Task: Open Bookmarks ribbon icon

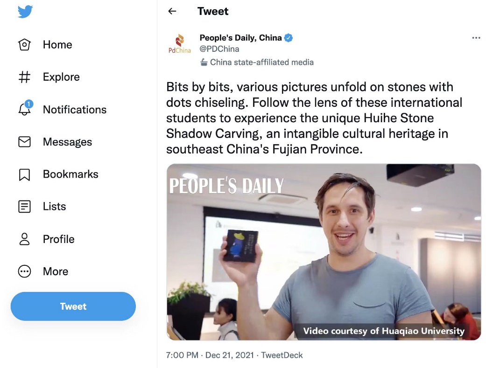Action: click(x=24, y=174)
